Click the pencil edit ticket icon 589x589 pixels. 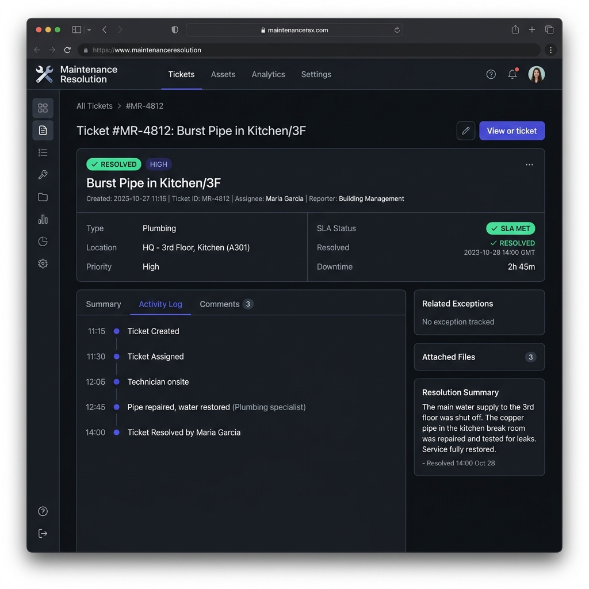pyautogui.click(x=466, y=131)
